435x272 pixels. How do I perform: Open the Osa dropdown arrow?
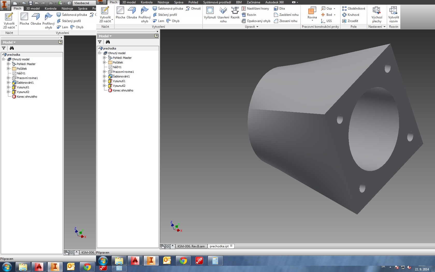click(335, 9)
